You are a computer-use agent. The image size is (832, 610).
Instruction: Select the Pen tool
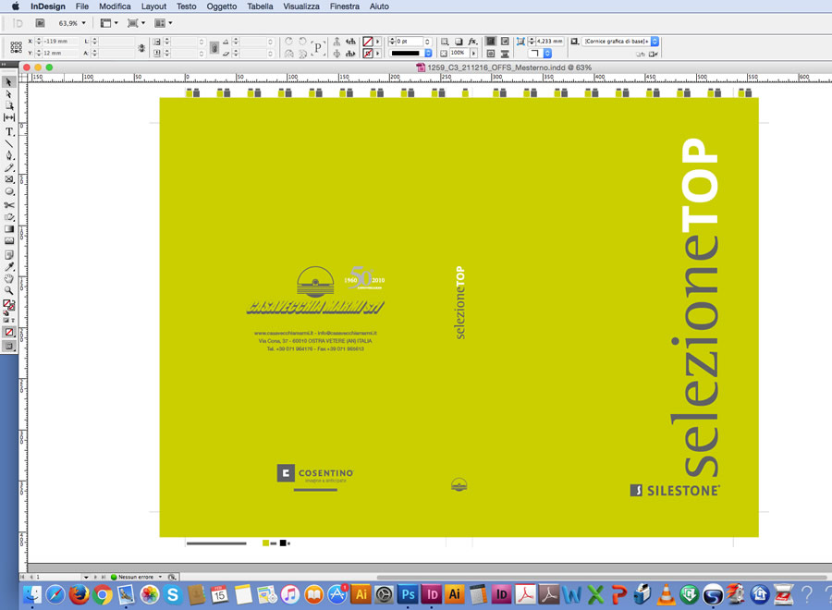9,155
